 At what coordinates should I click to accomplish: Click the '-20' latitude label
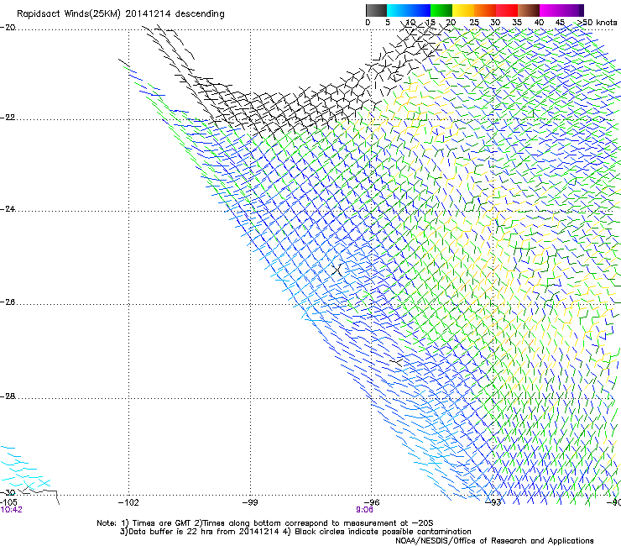(x=8, y=28)
